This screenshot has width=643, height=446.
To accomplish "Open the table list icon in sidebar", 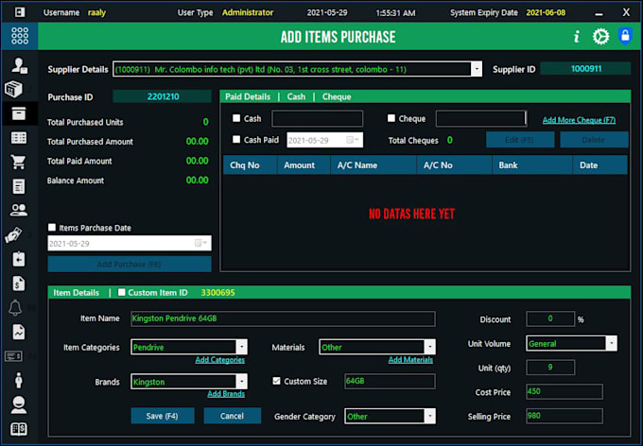I will (x=19, y=138).
